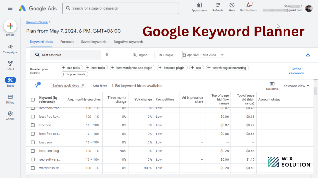The width and height of the screenshot is (318, 178).
Task: Change the English language setting
Action: [x=140, y=55]
